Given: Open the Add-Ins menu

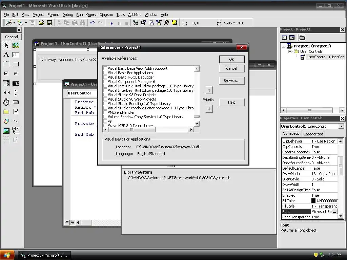Looking at the screenshot, I should point(135,15).
